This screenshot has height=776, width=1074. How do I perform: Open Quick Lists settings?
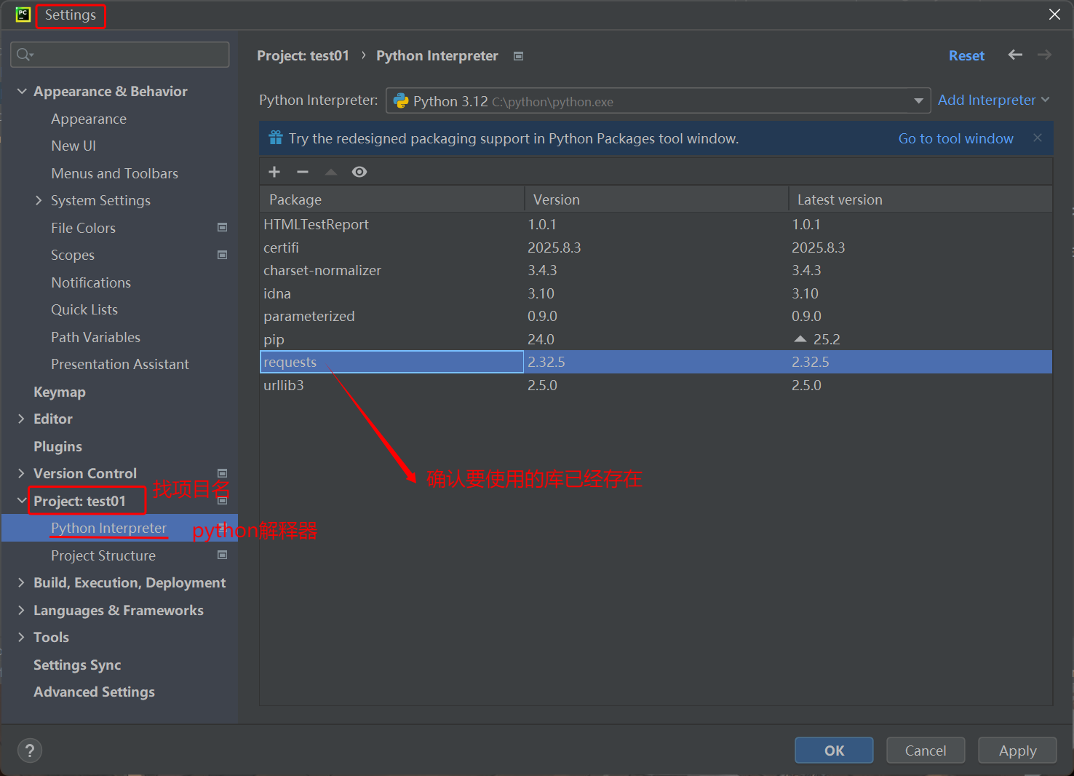pos(84,309)
